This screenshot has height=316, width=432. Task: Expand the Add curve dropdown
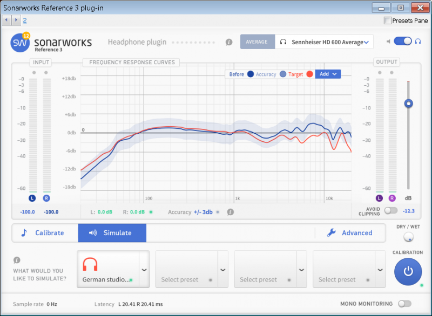coord(328,74)
